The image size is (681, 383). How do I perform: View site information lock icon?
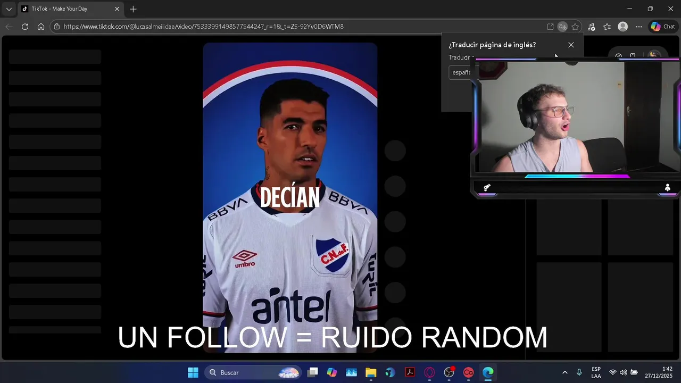[x=57, y=27]
